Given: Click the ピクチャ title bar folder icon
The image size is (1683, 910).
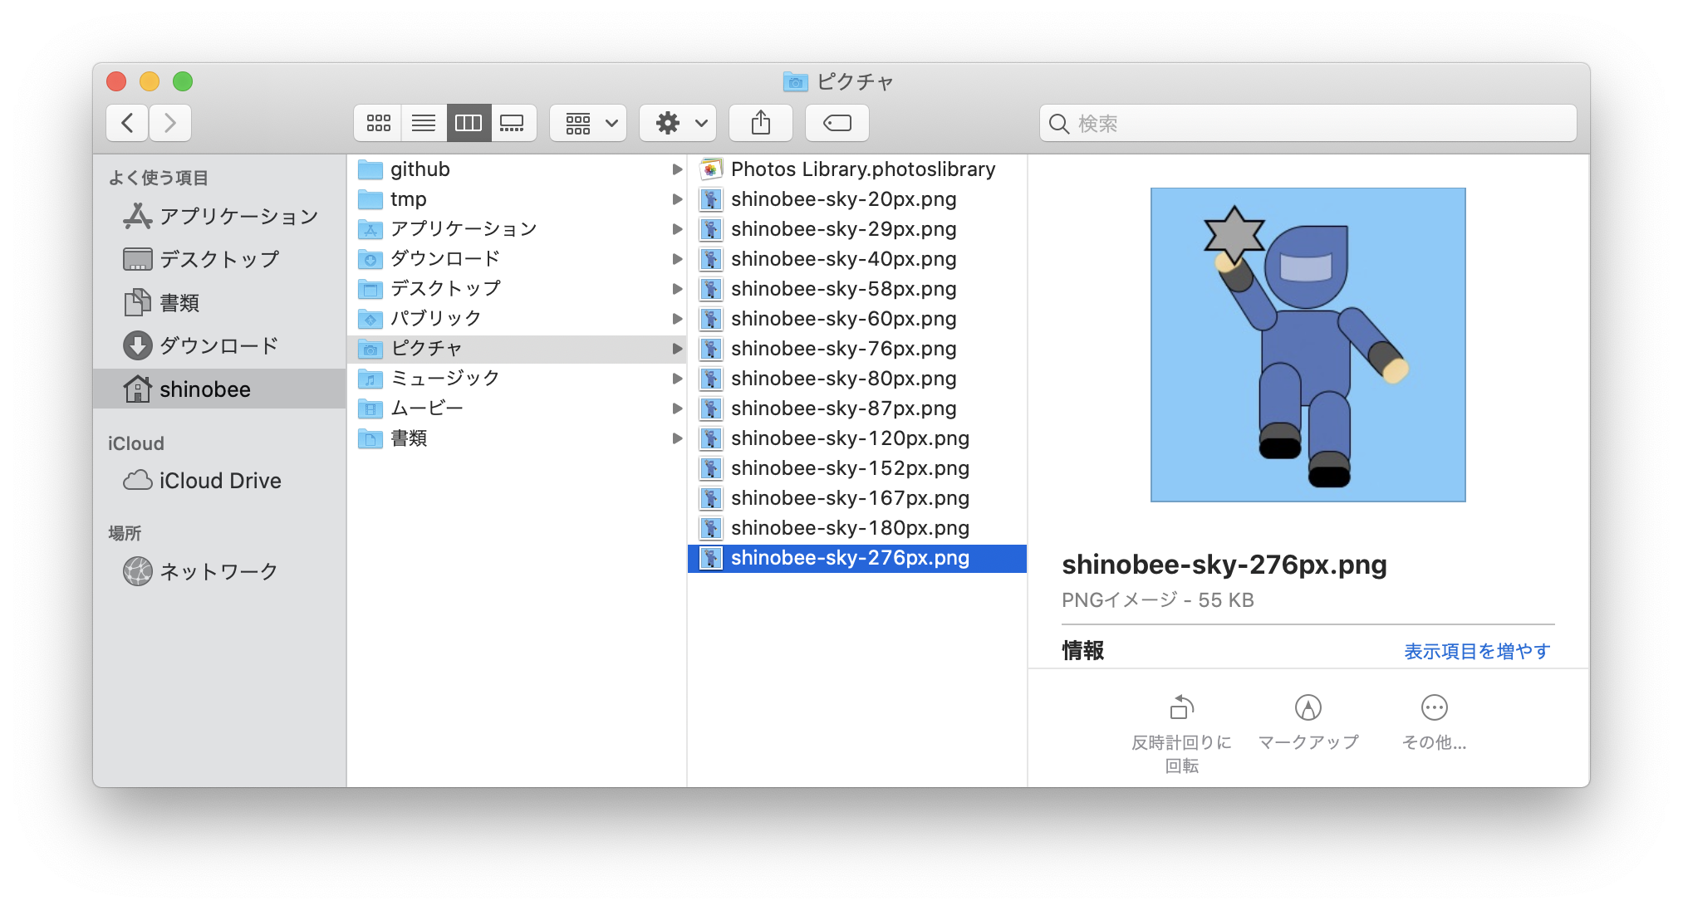Looking at the screenshot, I should point(796,81).
